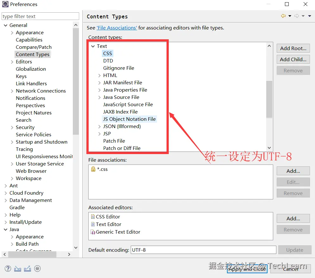Viewport: 315px width, 278px height.
Task: Select the Gradle preference page
Action: tap(17, 207)
